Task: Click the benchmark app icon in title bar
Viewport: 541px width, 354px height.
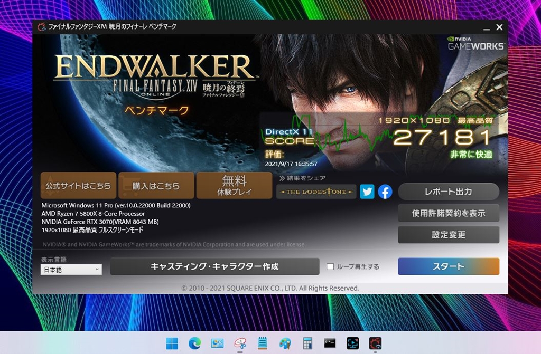Action: tap(42, 27)
